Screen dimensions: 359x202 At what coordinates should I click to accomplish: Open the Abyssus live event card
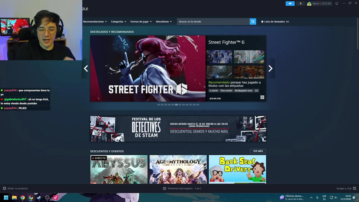click(119, 169)
